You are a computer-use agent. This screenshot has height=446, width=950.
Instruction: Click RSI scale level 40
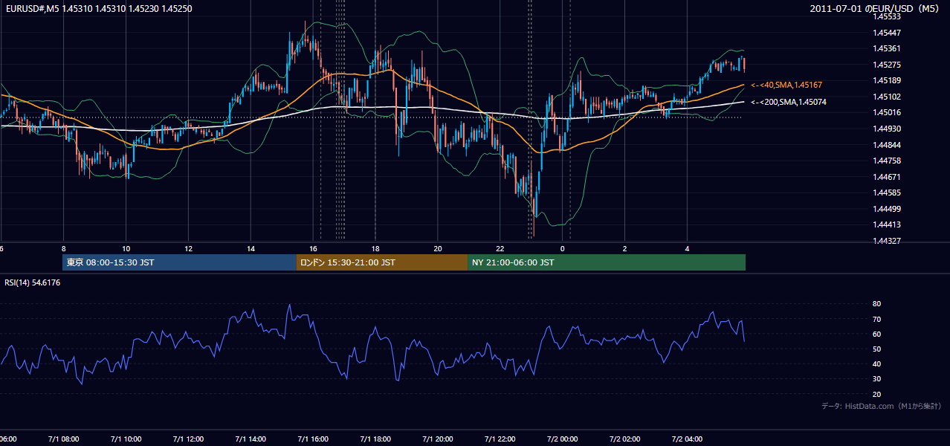click(x=876, y=364)
